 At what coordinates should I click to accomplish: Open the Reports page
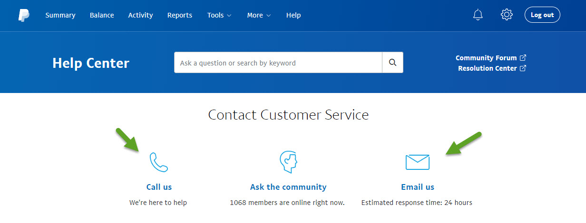pos(180,15)
